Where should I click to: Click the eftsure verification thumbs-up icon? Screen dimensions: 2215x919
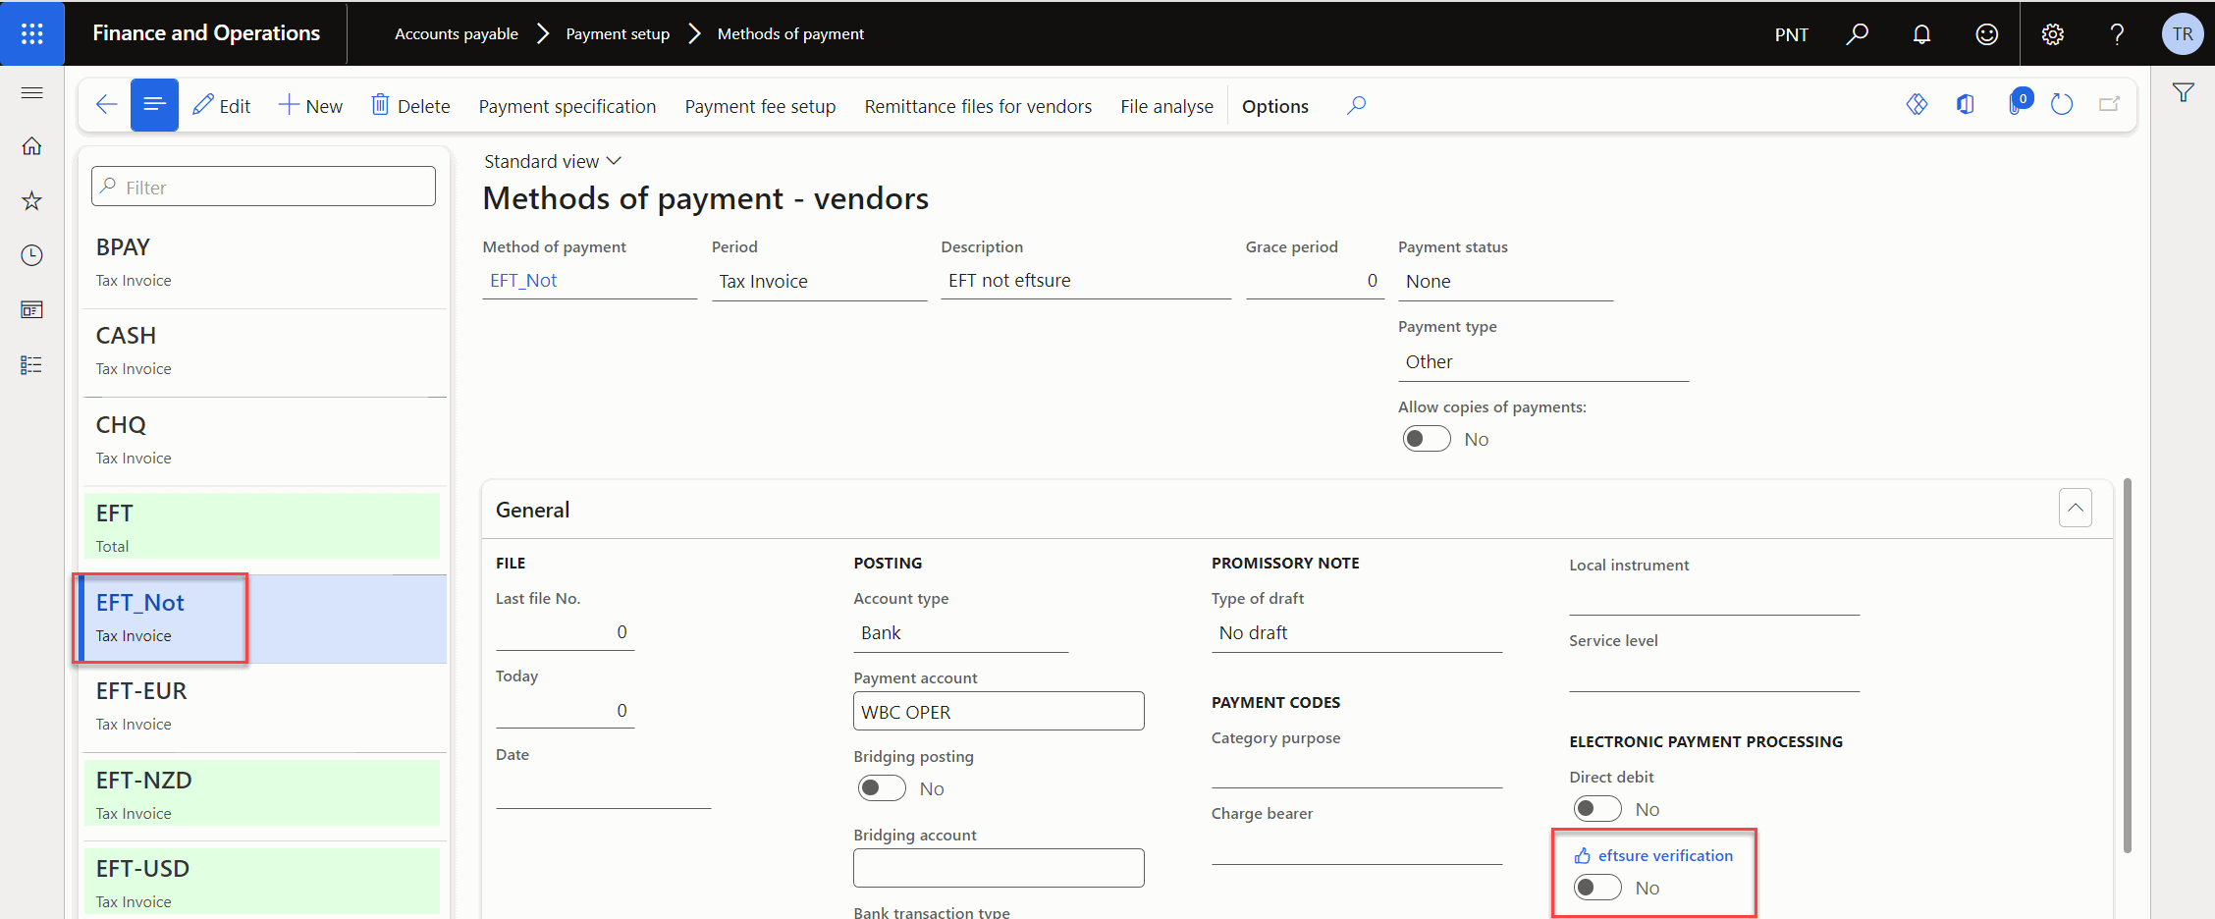1583,856
